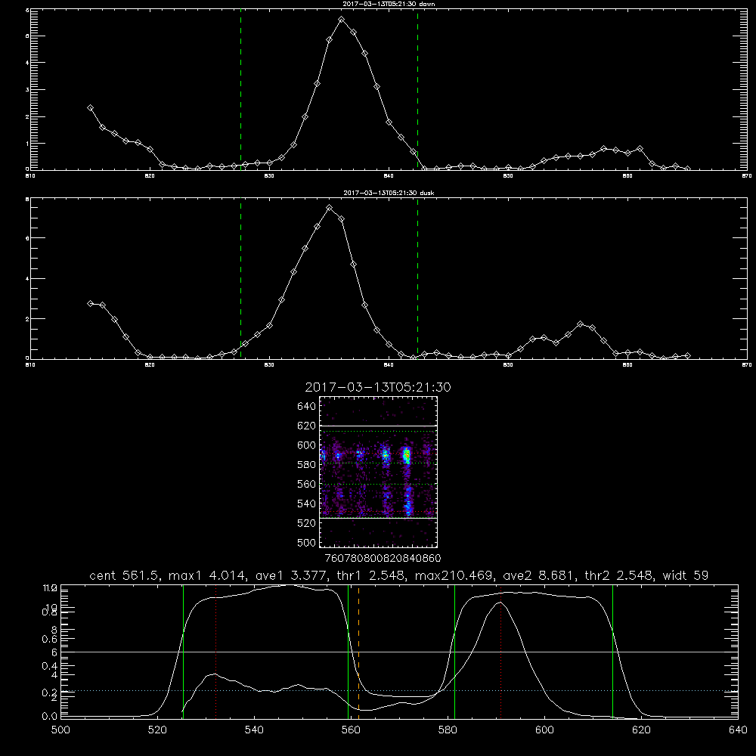The image size is (756, 756).
Task: Click the upper white horizontal line in heatmap
Action: 379,426
